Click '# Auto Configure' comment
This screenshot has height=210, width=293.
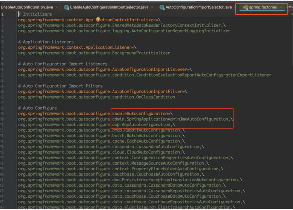tap(37, 108)
